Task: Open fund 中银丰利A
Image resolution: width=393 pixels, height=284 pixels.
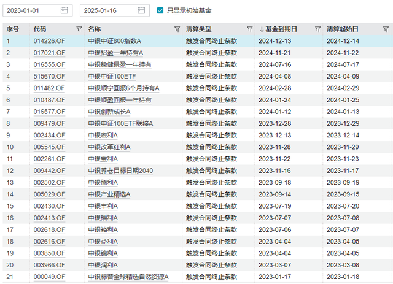Action: [103, 206]
